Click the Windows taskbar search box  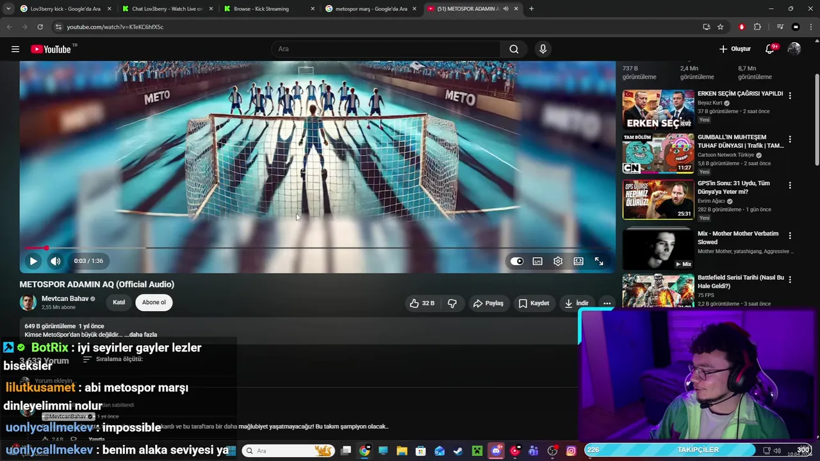(x=288, y=451)
